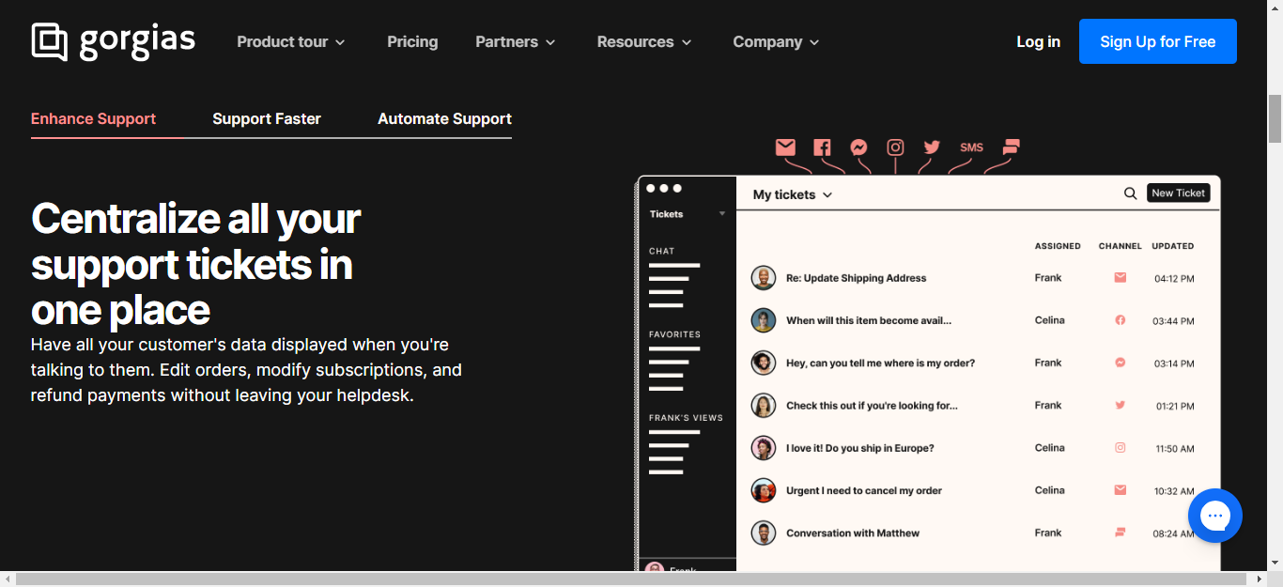Click the email channel icon above the dashboard

click(786, 147)
